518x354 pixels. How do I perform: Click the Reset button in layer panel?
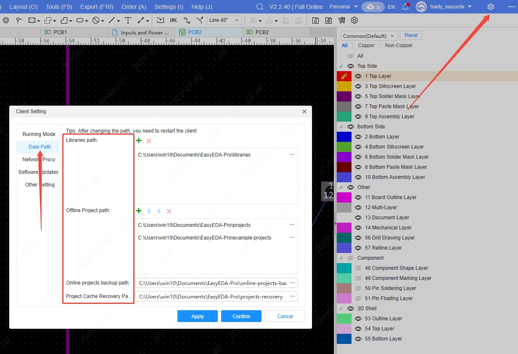(411, 35)
